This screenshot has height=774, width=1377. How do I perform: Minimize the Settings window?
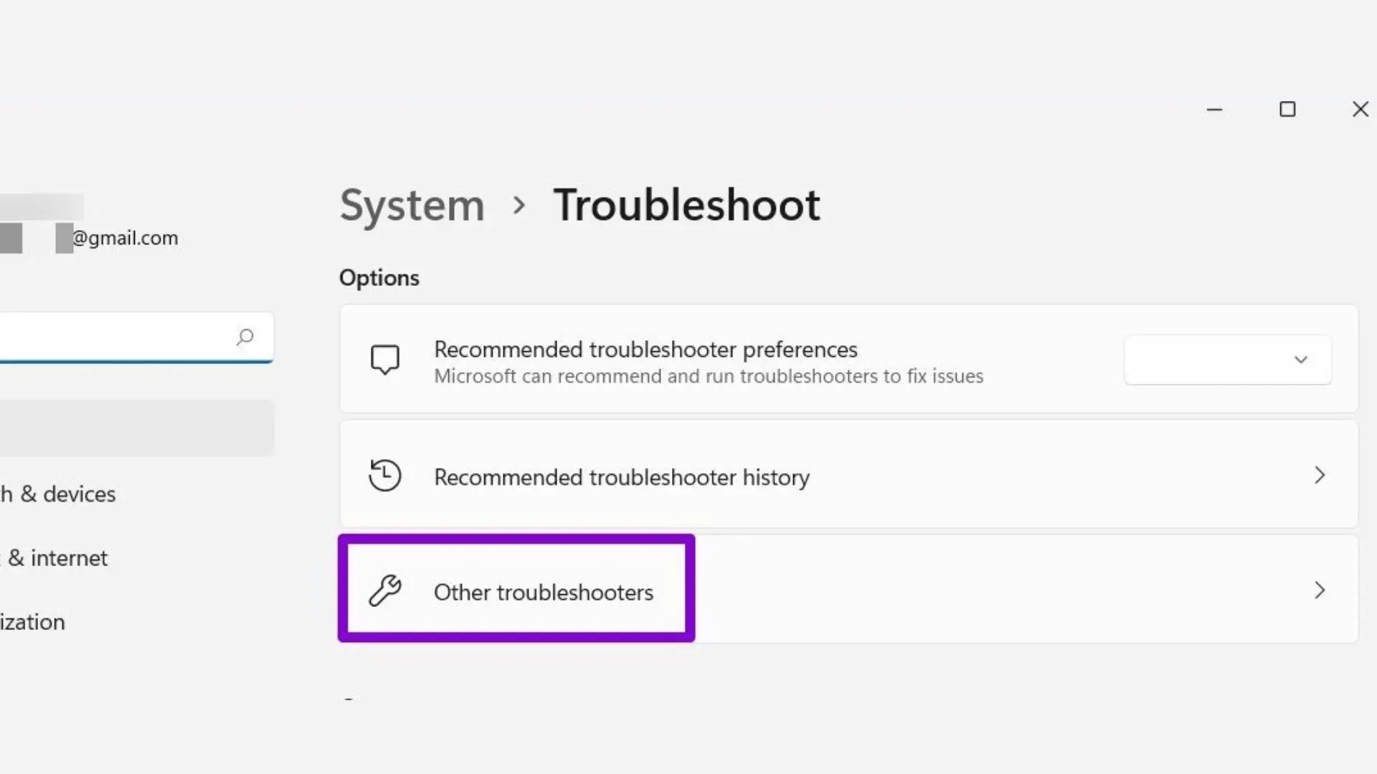point(1214,110)
